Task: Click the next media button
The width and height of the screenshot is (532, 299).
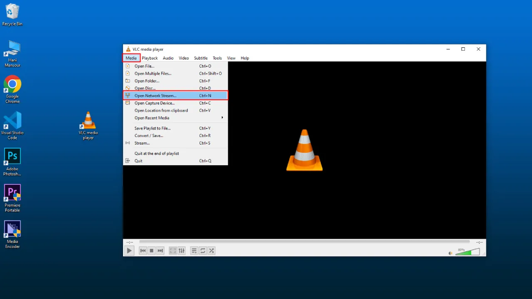Action: (160, 250)
